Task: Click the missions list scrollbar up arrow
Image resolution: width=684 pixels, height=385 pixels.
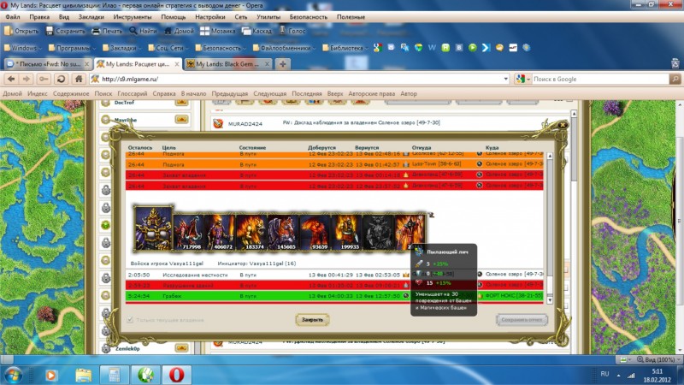Action: (x=550, y=156)
